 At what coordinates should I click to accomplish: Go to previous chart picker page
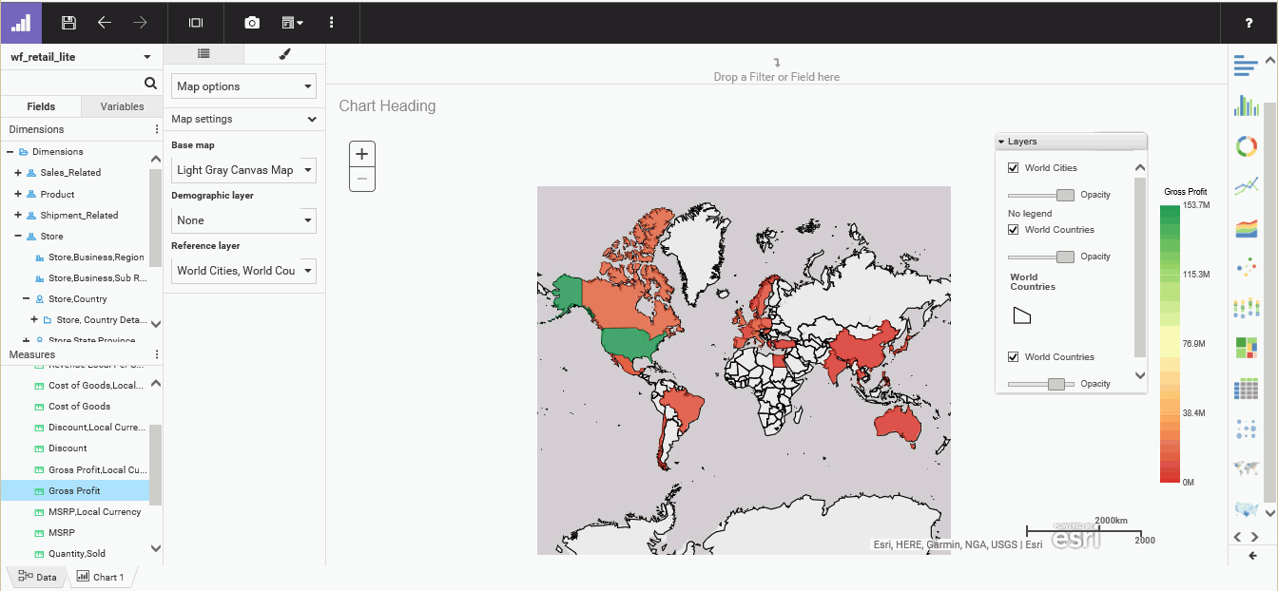coord(1238,537)
